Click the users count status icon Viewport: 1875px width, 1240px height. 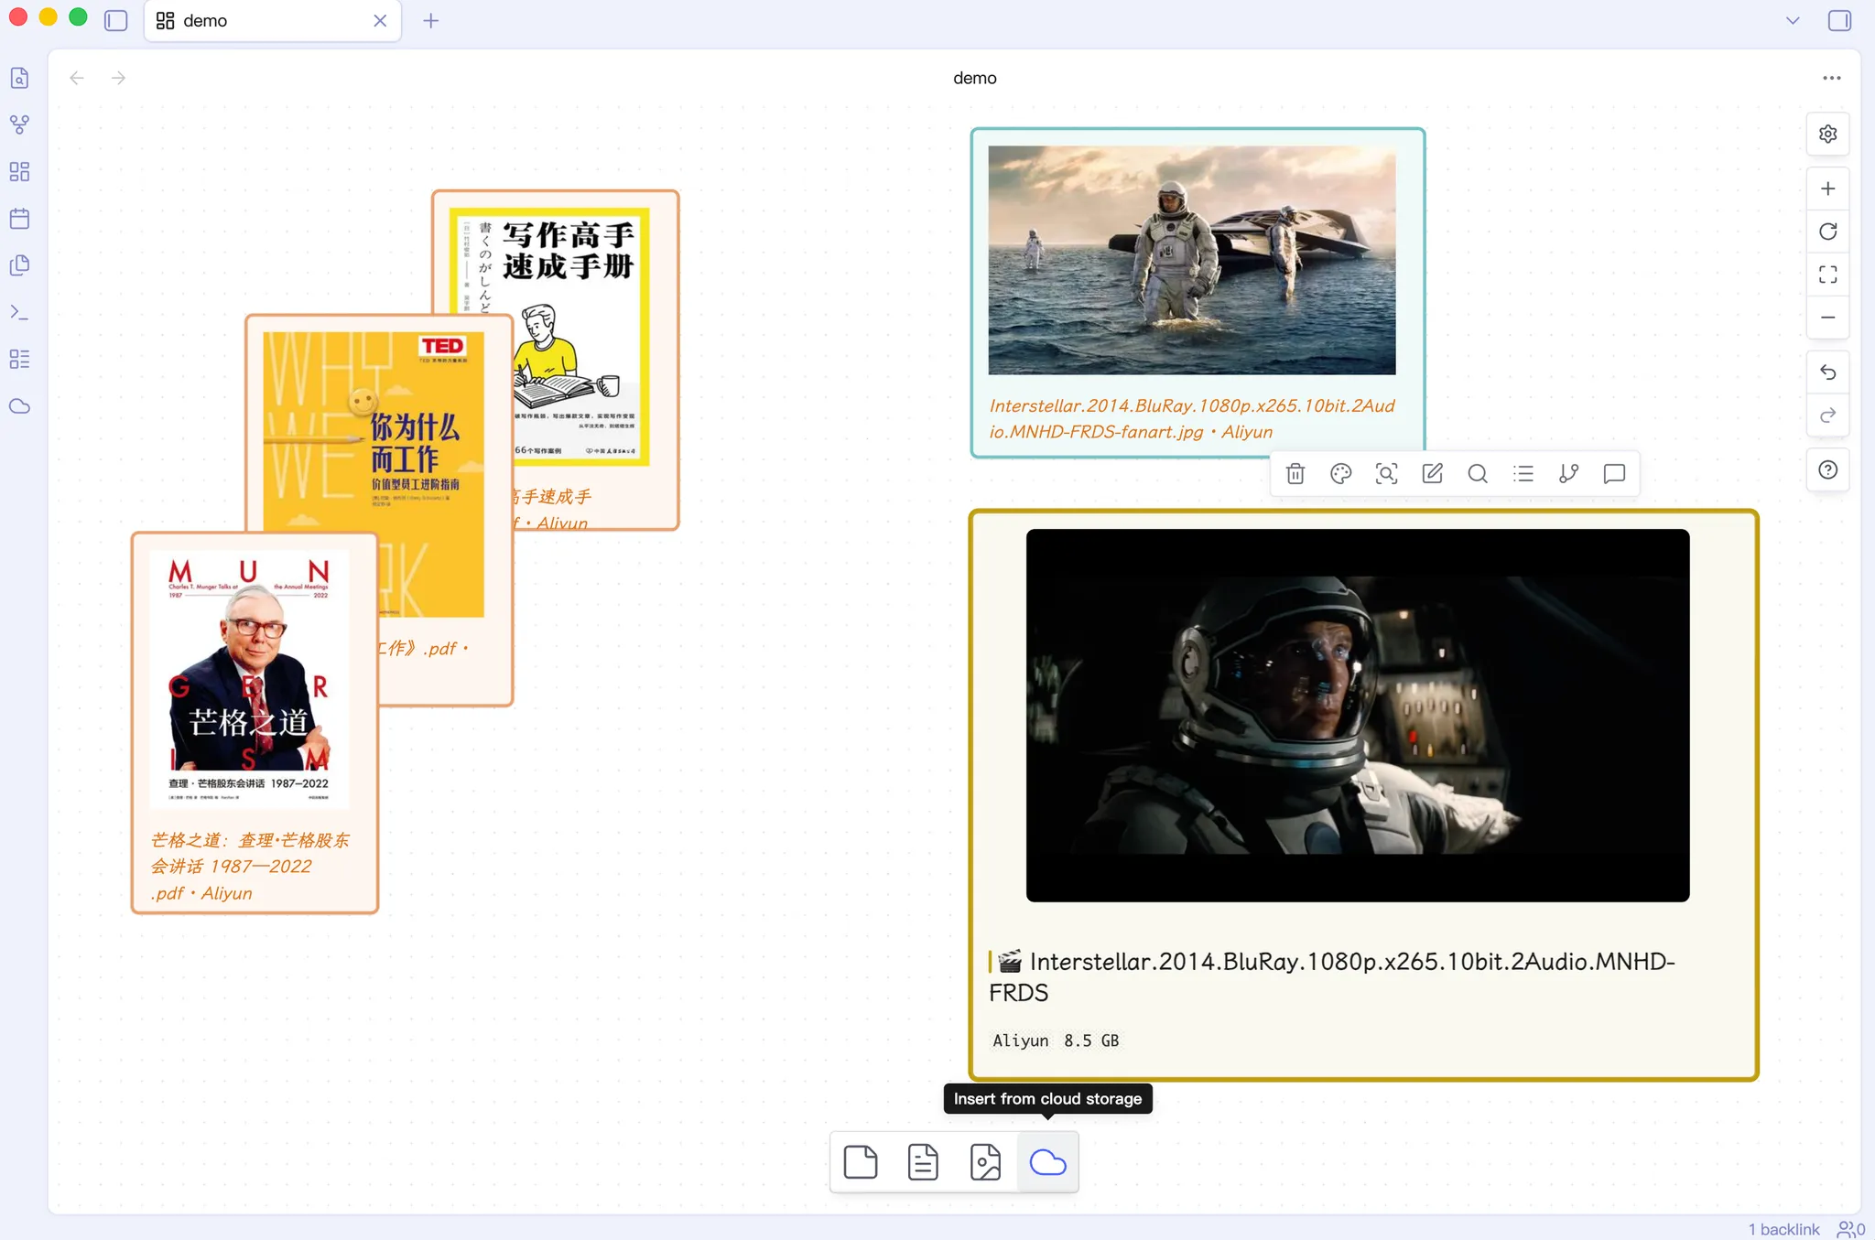1851,1229
